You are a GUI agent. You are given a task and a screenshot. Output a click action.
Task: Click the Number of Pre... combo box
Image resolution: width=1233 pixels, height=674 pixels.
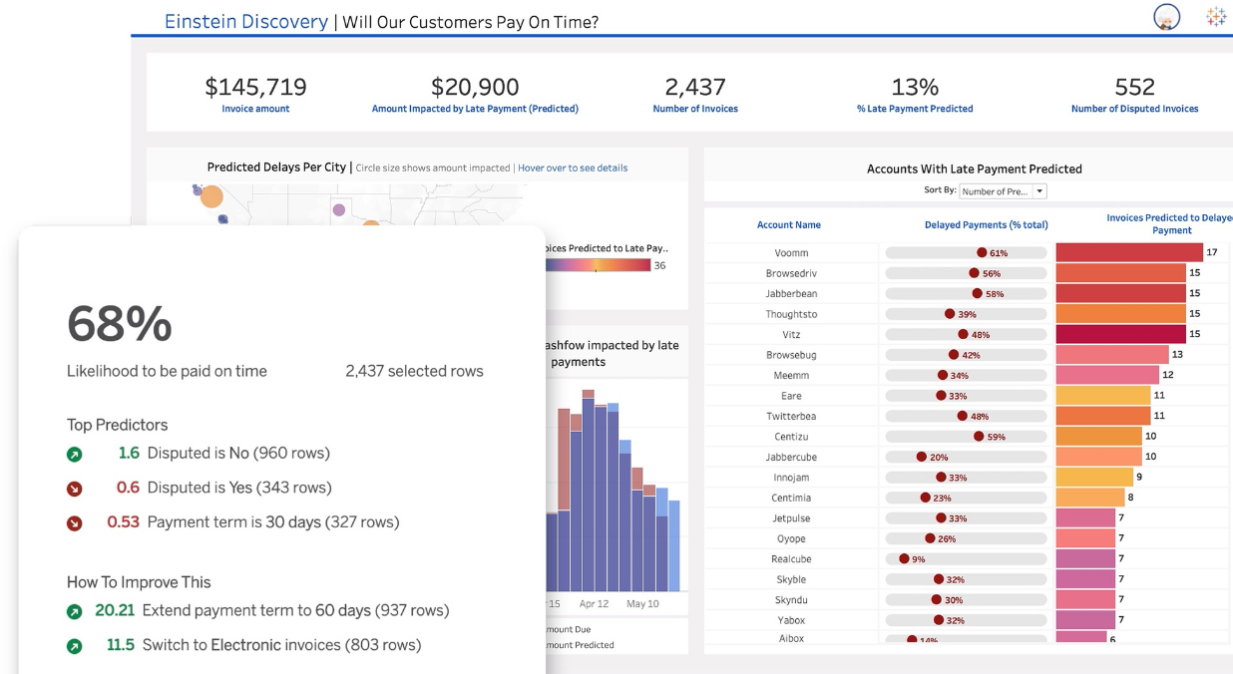998,190
